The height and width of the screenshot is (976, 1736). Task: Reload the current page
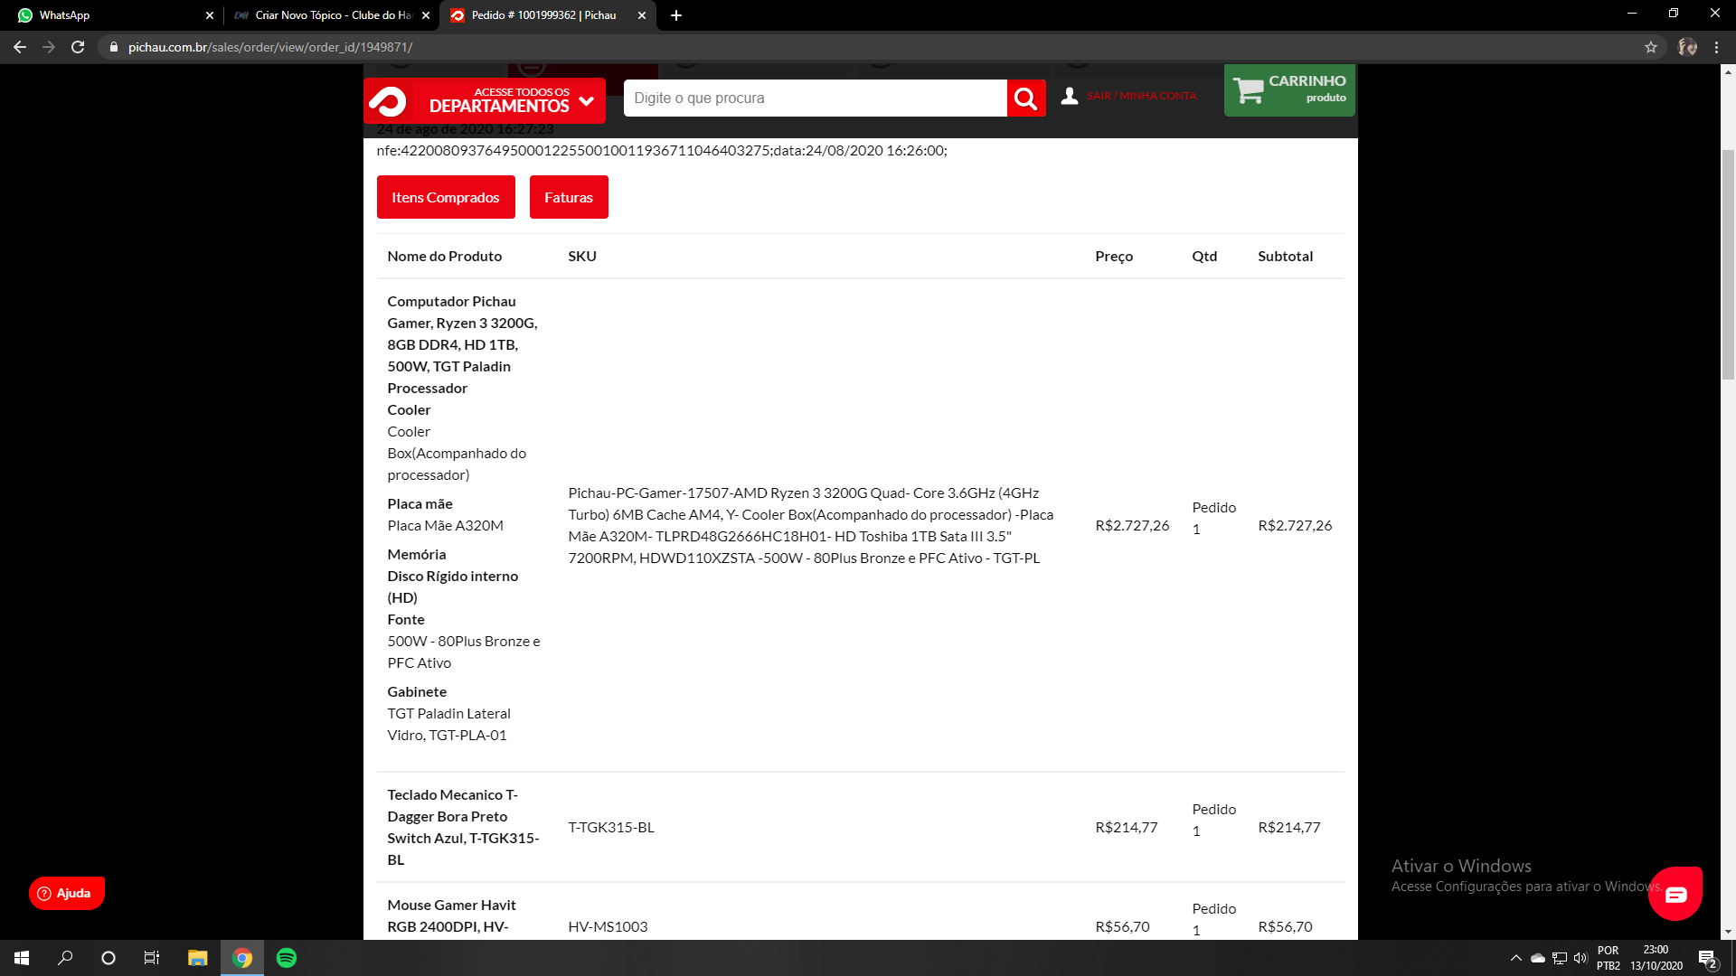(x=78, y=47)
